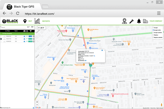The width and height of the screenshot is (164, 109).
Task: Center map on vehicle named 206 using the target icon
Action: pos(34,41)
